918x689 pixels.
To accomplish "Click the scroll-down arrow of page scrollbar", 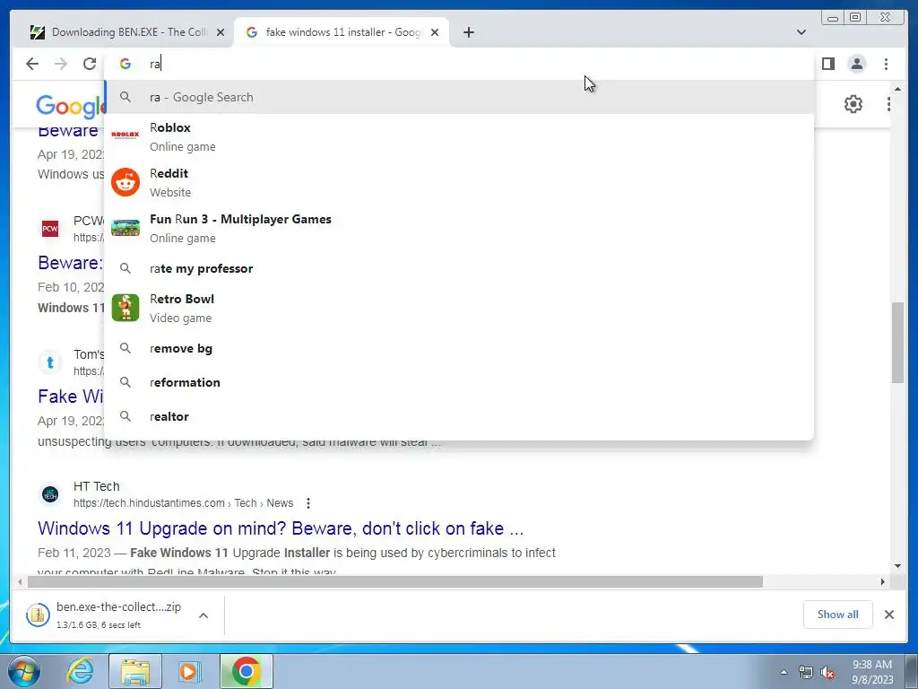I will 897,567.
